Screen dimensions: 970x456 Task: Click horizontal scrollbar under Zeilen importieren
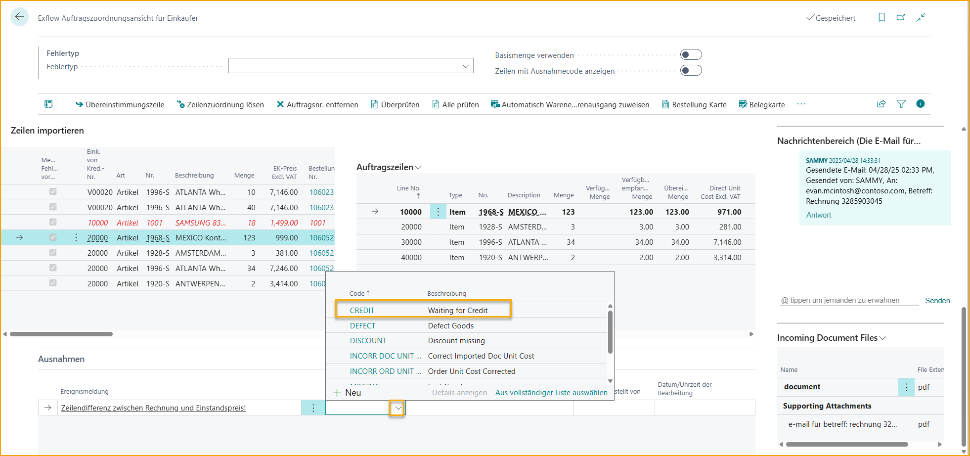click(x=61, y=334)
